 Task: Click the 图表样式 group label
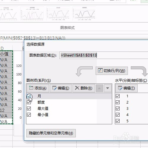pyautogui.click(x=67, y=28)
